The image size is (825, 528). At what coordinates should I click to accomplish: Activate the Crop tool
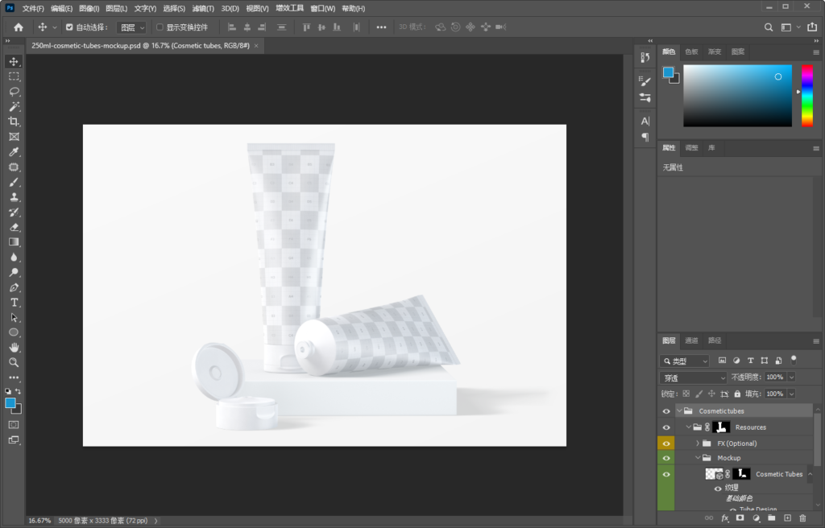(14, 122)
